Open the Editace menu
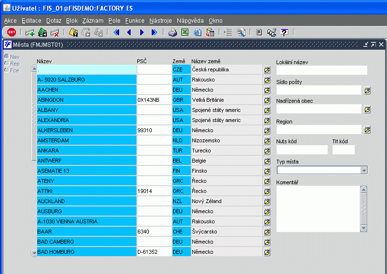Screen dimensions: 387x274 31,21
